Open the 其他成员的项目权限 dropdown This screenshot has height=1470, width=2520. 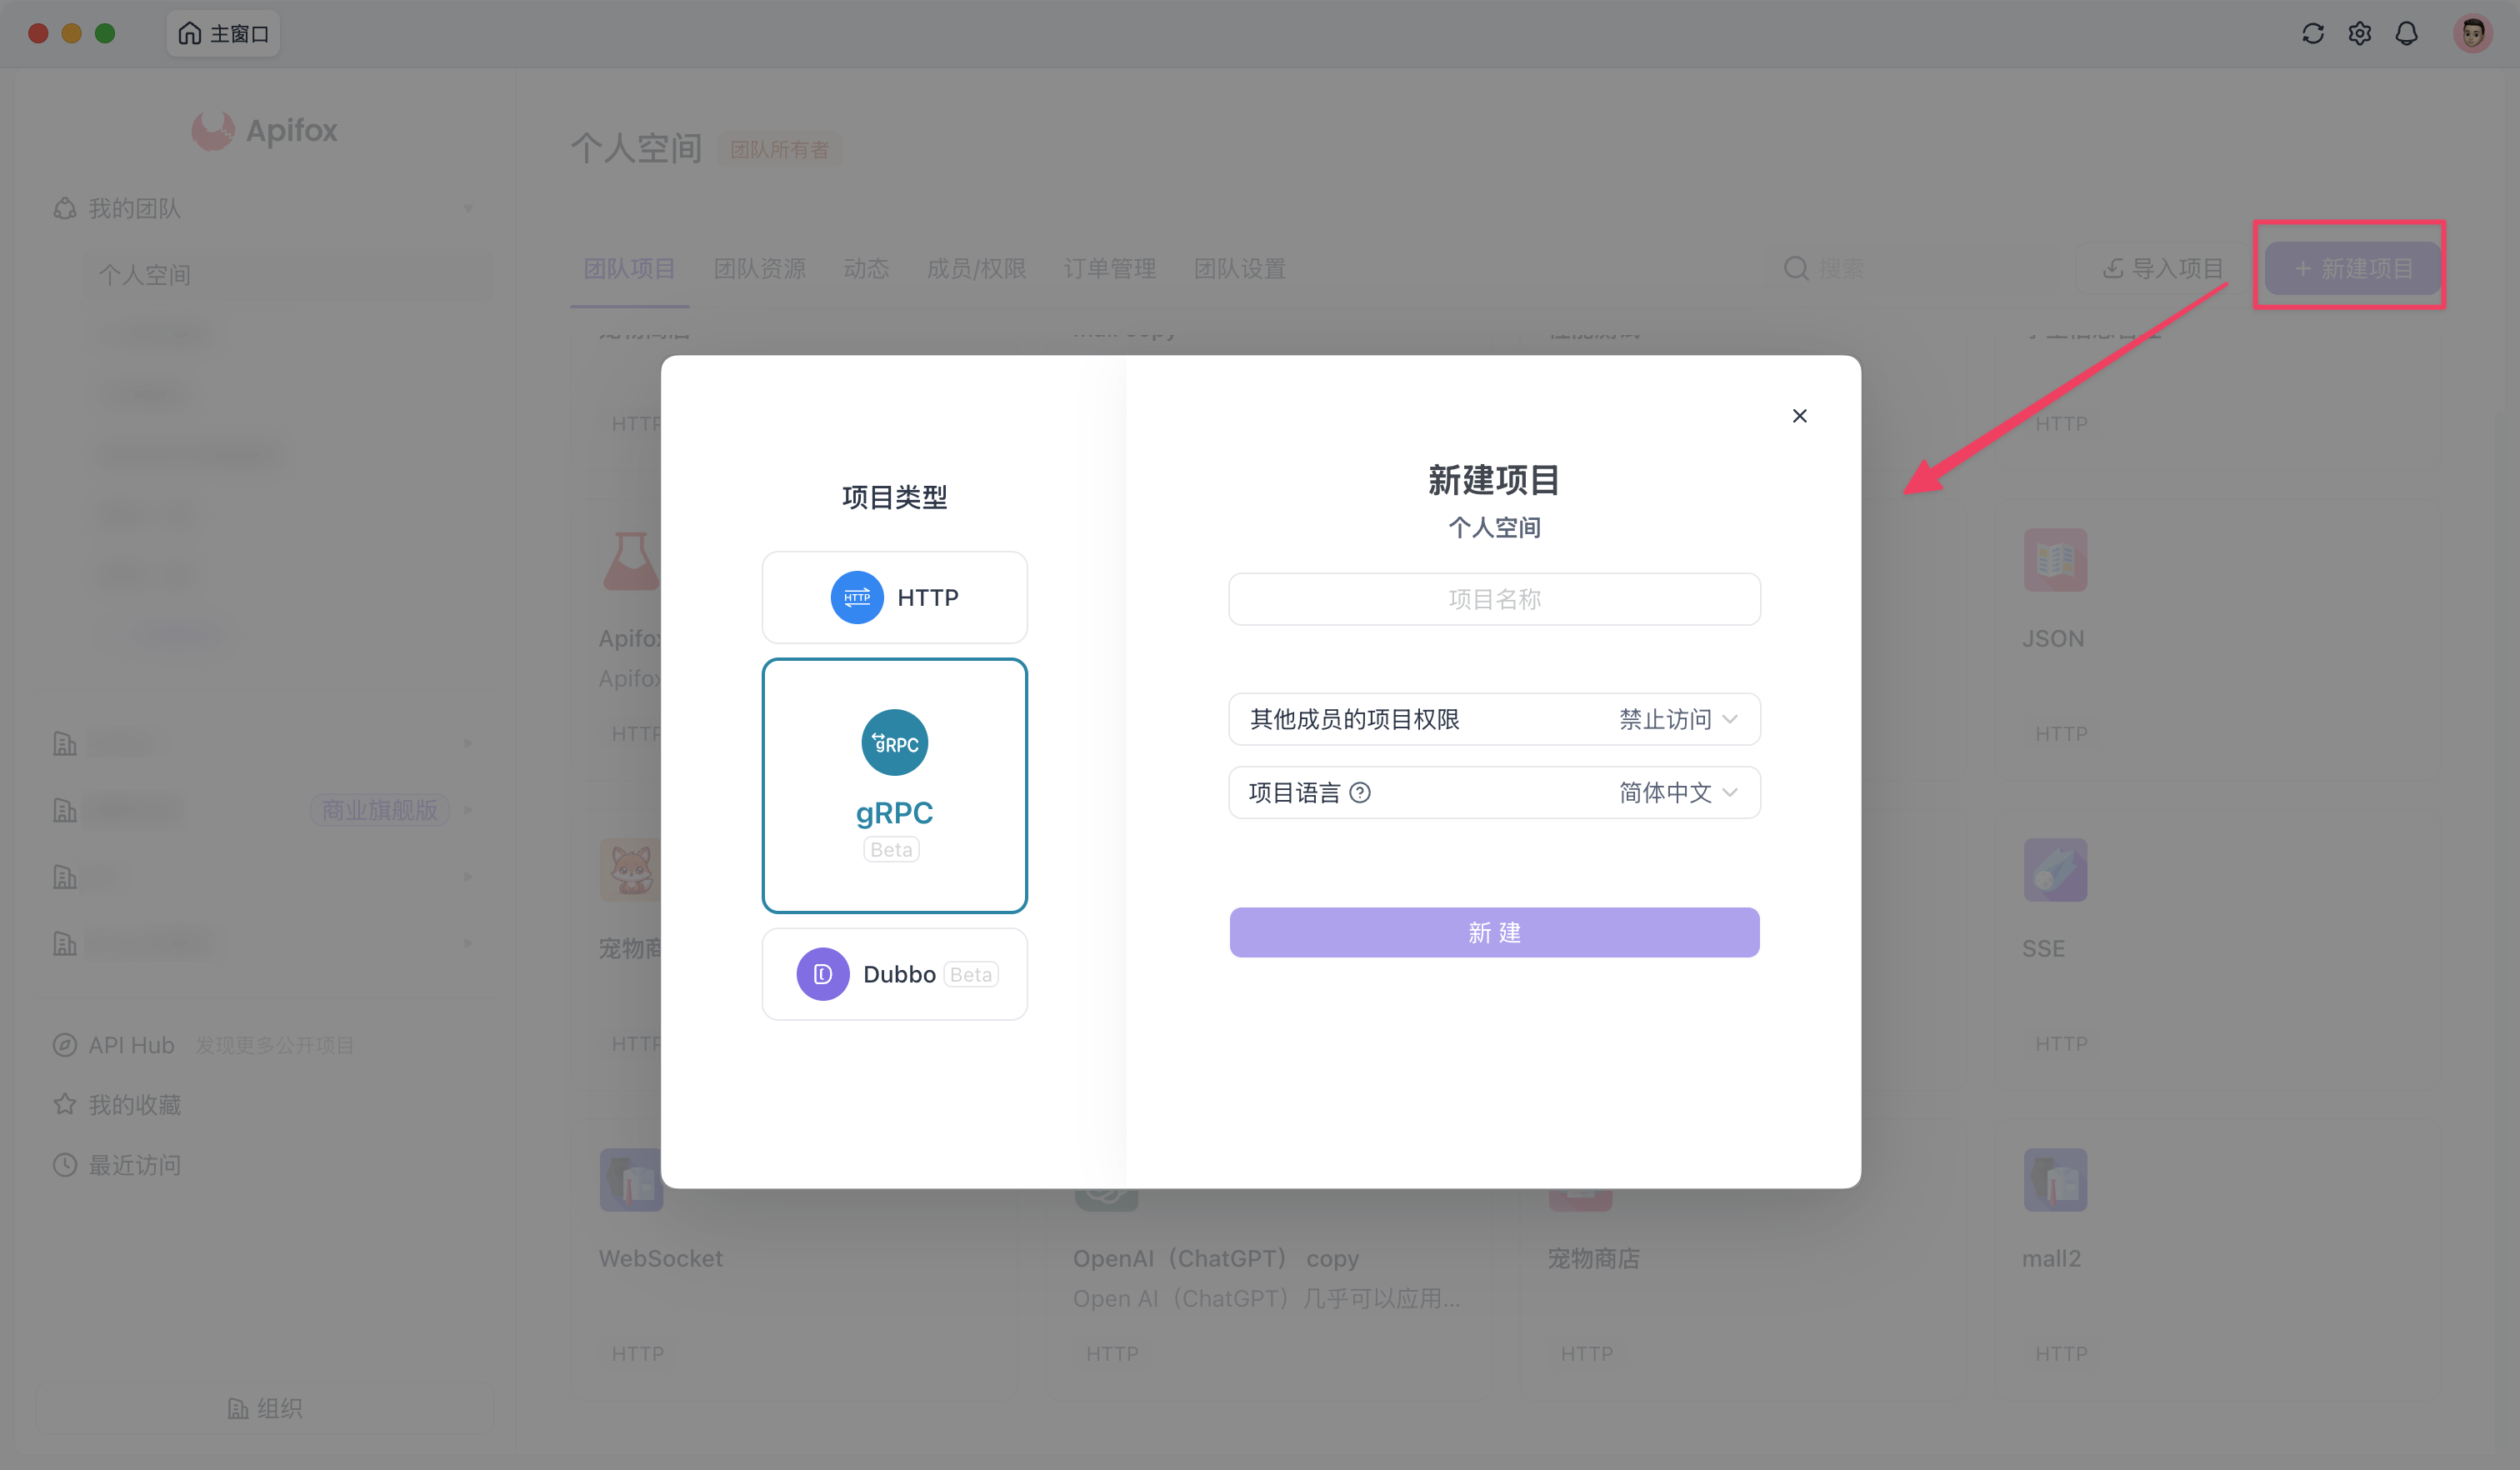pyautogui.click(x=1677, y=719)
